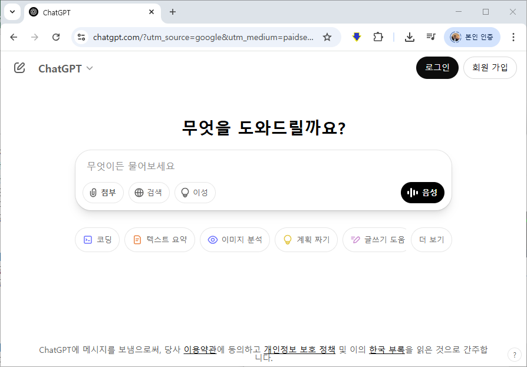Click the 로그인 button
This screenshot has height=367, width=527.
pos(437,68)
